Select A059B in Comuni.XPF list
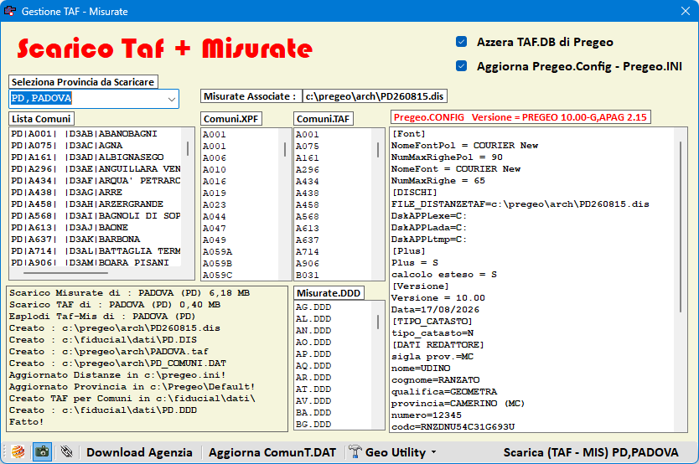The image size is (699, 464). [241, 264]
